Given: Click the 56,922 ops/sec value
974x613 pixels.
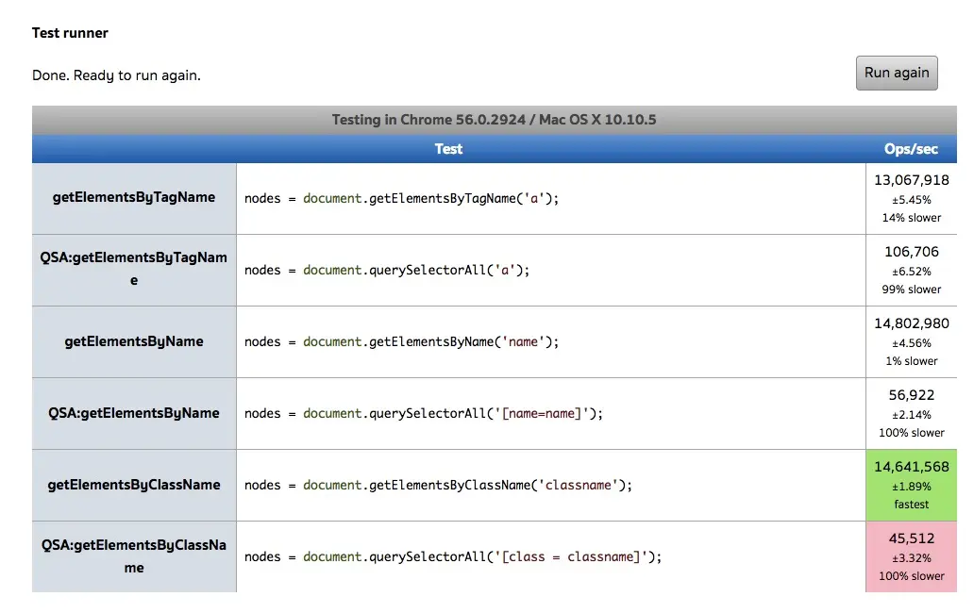Looking at the screenshot, I should pyautogui.click(x=912, y=395).
